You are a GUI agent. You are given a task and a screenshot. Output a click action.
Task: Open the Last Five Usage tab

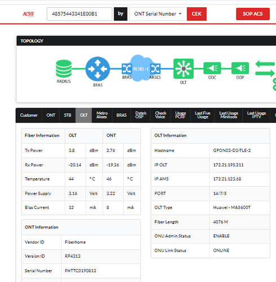pos(203,115)
